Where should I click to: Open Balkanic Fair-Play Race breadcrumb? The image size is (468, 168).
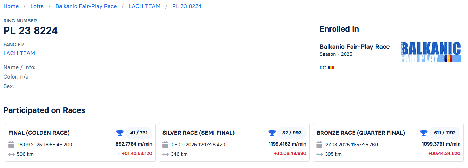(x=86, y=6)
